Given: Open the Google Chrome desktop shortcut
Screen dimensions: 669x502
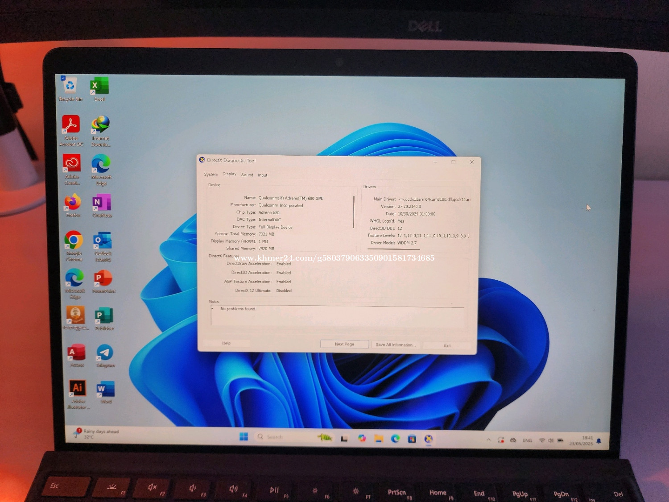Looking at the screenshot, I should [x=74, y=246].
